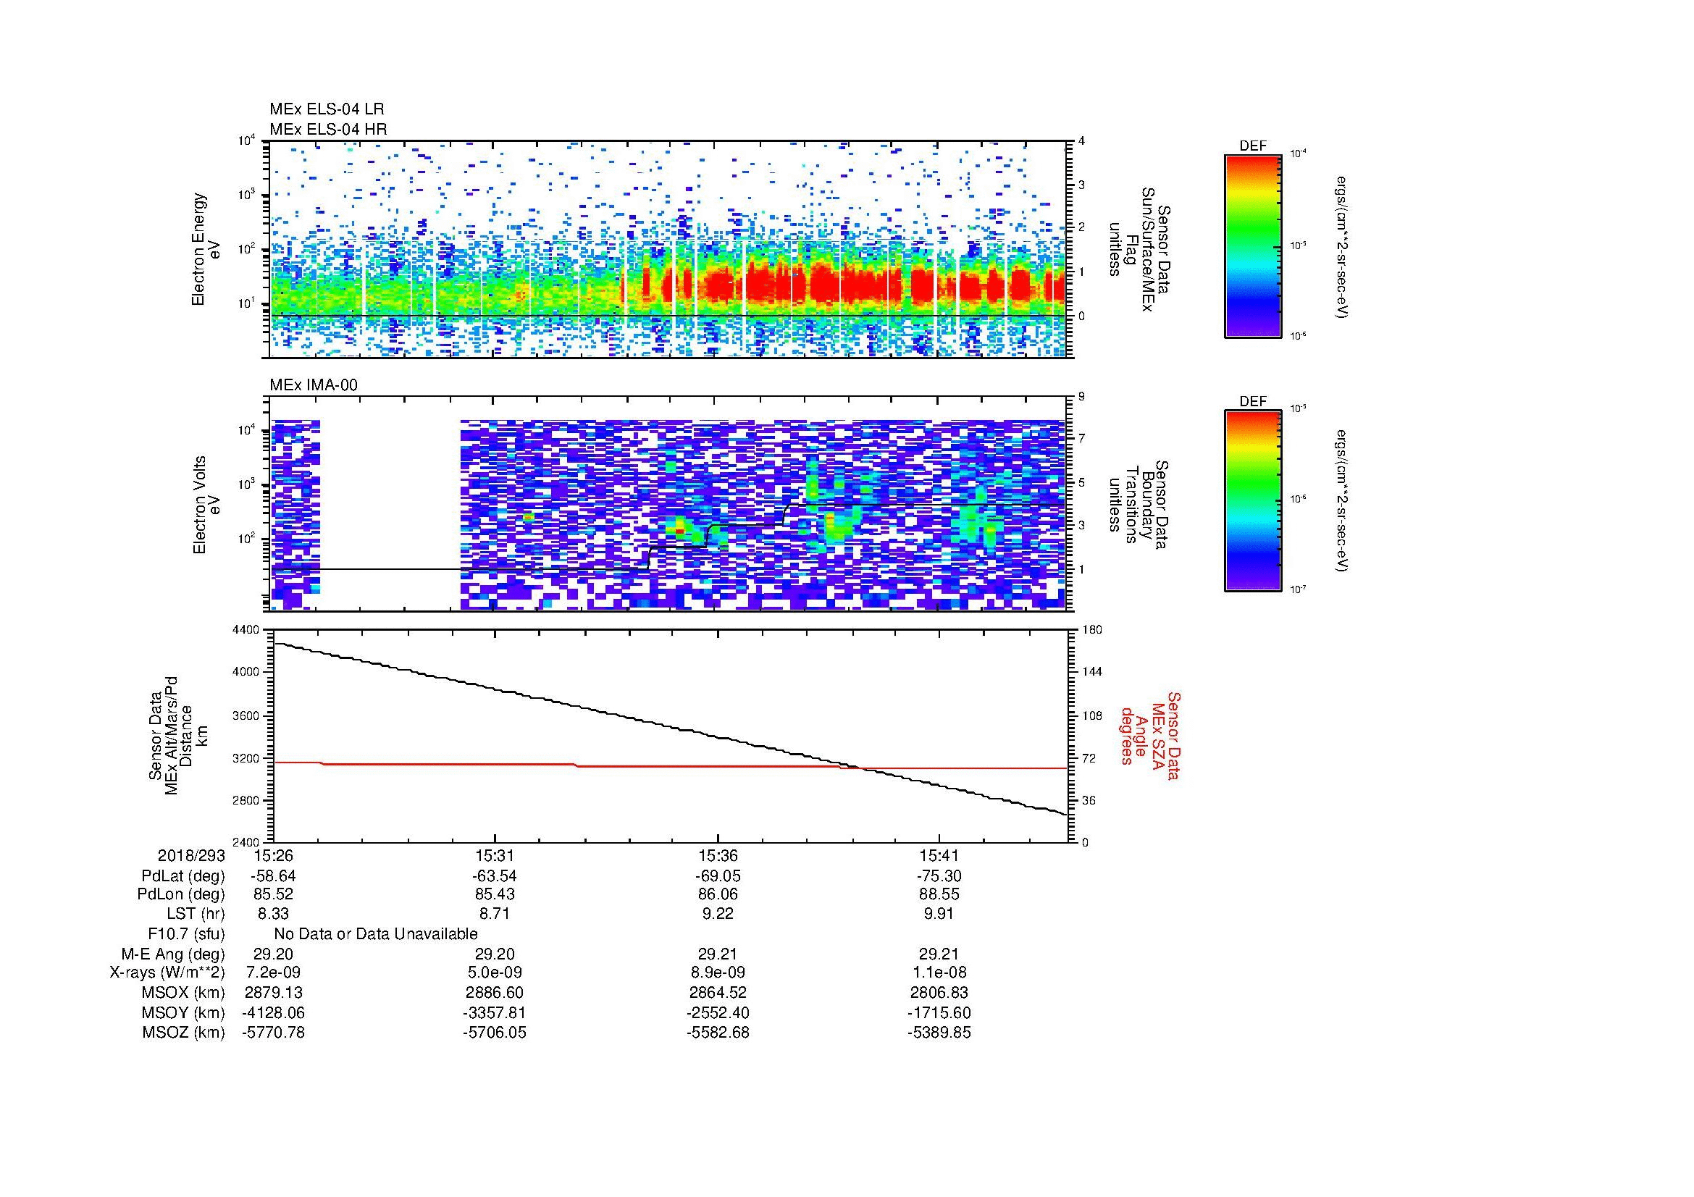The width and height of the screenshot is (1694, 1197).
Task: Click the 180 degree SZA axis tick
Action: coord(1094,630)
